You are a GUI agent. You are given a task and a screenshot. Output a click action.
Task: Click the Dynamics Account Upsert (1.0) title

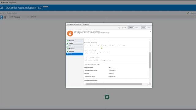pos(21,8)
